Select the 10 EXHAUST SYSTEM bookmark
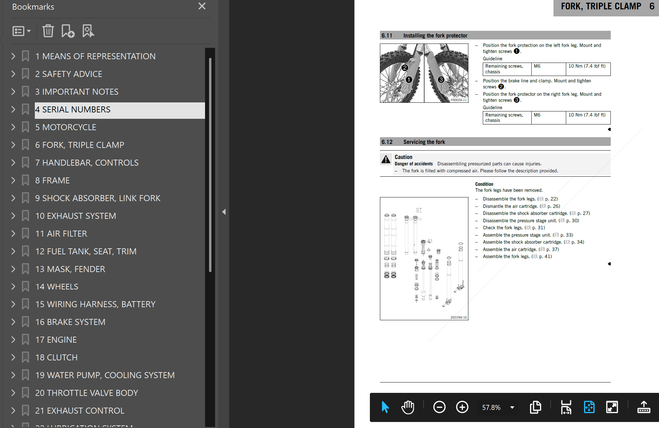Image resolution: width=659 pixels, height=428 pixels. (x=76, y=216)
